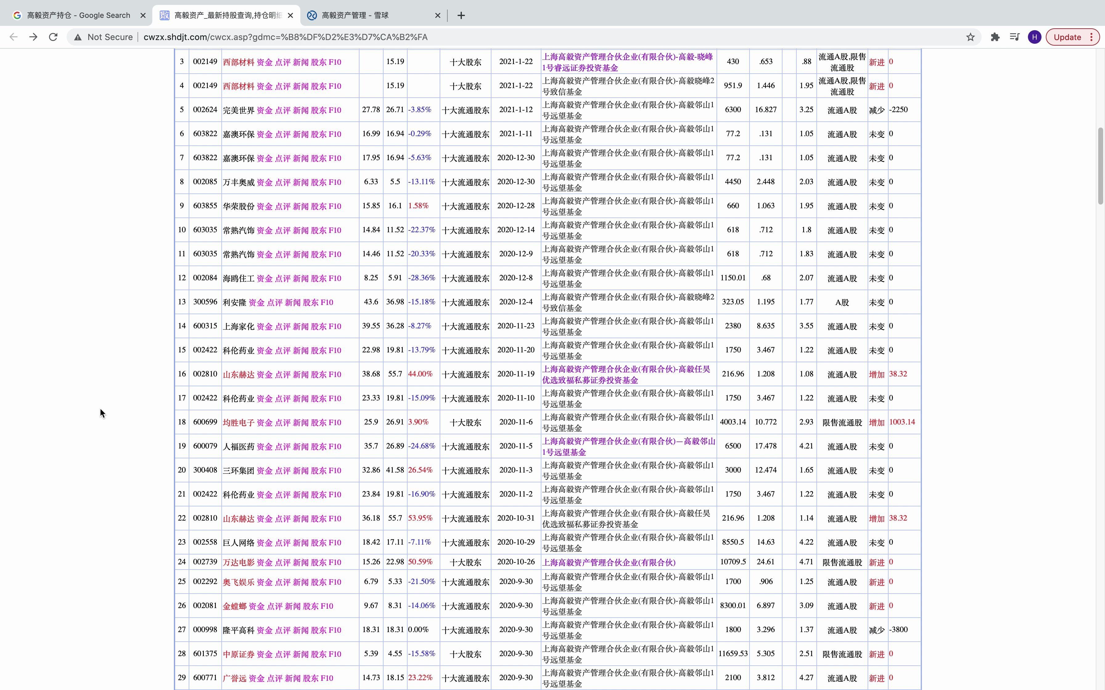Open 高毅任昊优选致福 fund link in row 16
The image size is (1105, 690).
(x=626, y=375)
